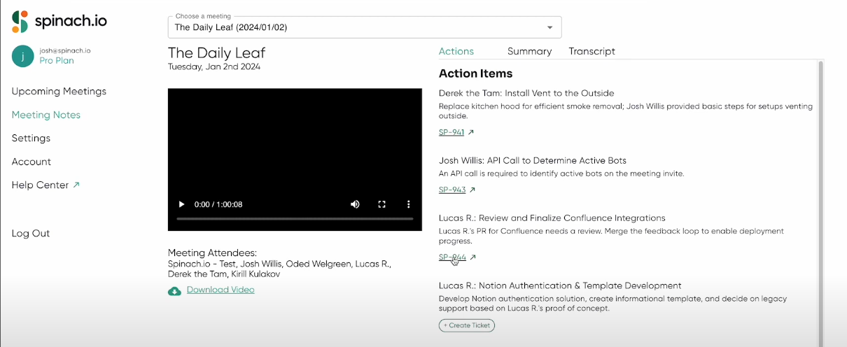Seek on the video progress bar
Viewport: 847px width, 347px height.
[295, 219]
